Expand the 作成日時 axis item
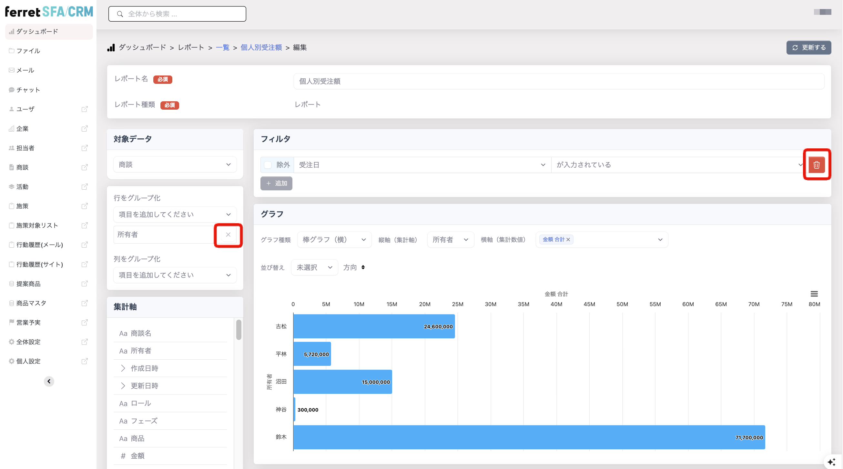This screenshot has height=469, width=843. 123,368
